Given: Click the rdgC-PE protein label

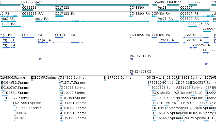Looking at the screenshot, I should (x=9, y=40).
